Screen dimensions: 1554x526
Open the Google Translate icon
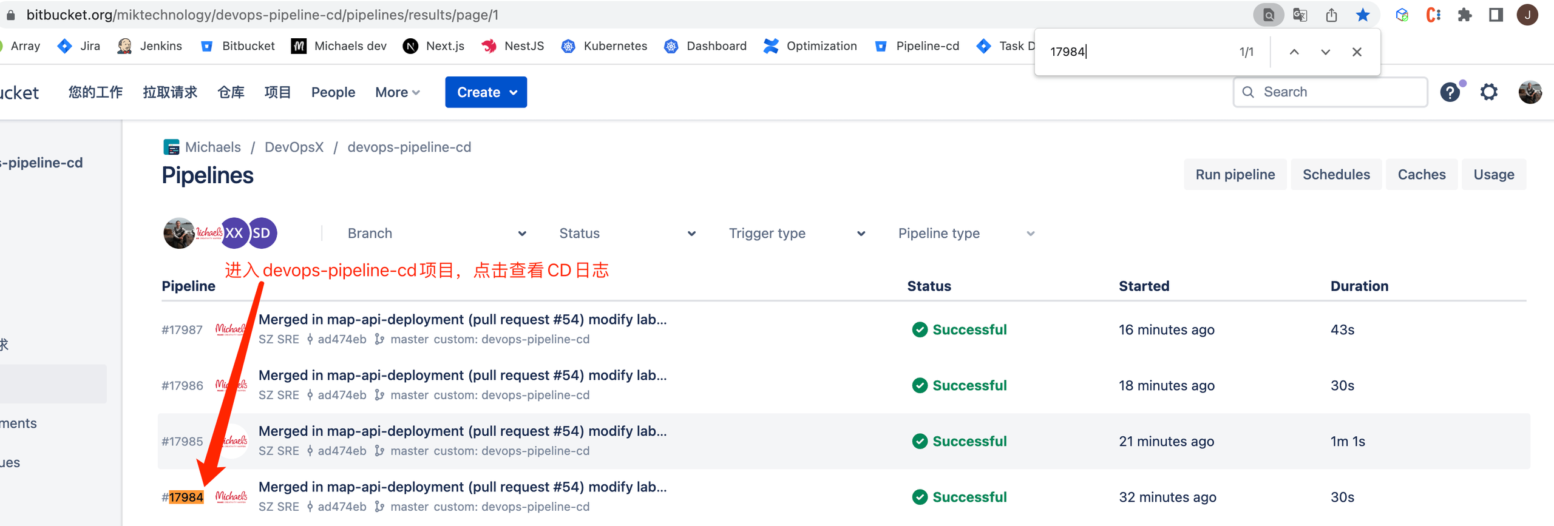[x=1300, y=15]
